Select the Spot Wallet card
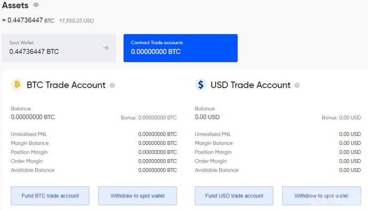The height and width of the screenshot is (210, 368). [x=59, y=48]
